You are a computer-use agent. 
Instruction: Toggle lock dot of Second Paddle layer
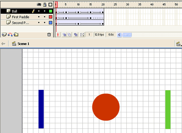(x=45, y=22)
